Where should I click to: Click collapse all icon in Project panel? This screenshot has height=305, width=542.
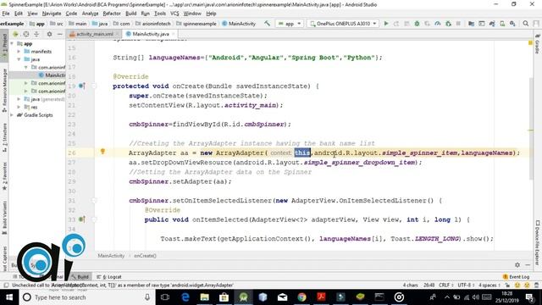36,34
